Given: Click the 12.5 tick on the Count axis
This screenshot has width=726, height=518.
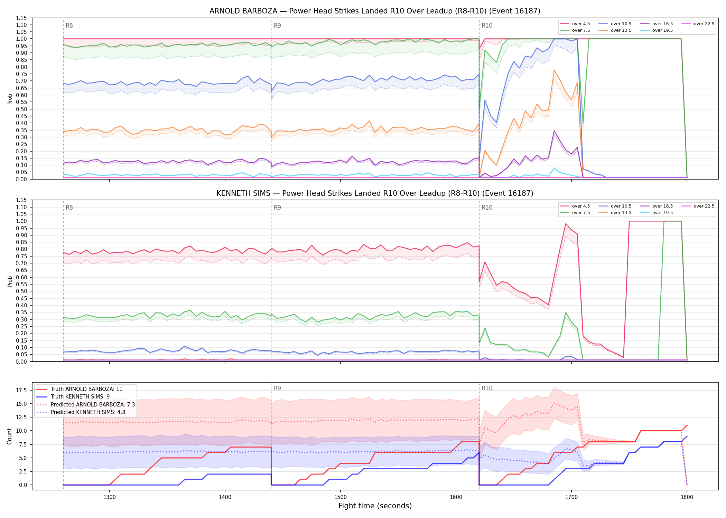Looking at the screenshot, I should [21, 418].
